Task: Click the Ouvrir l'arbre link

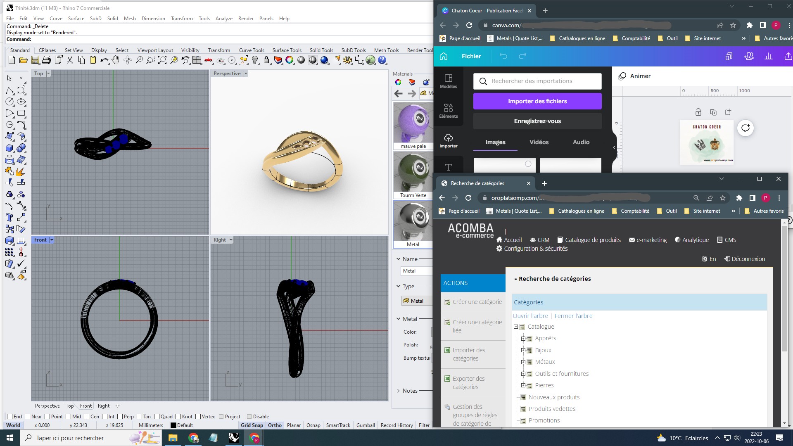Action: click(530, 316)
